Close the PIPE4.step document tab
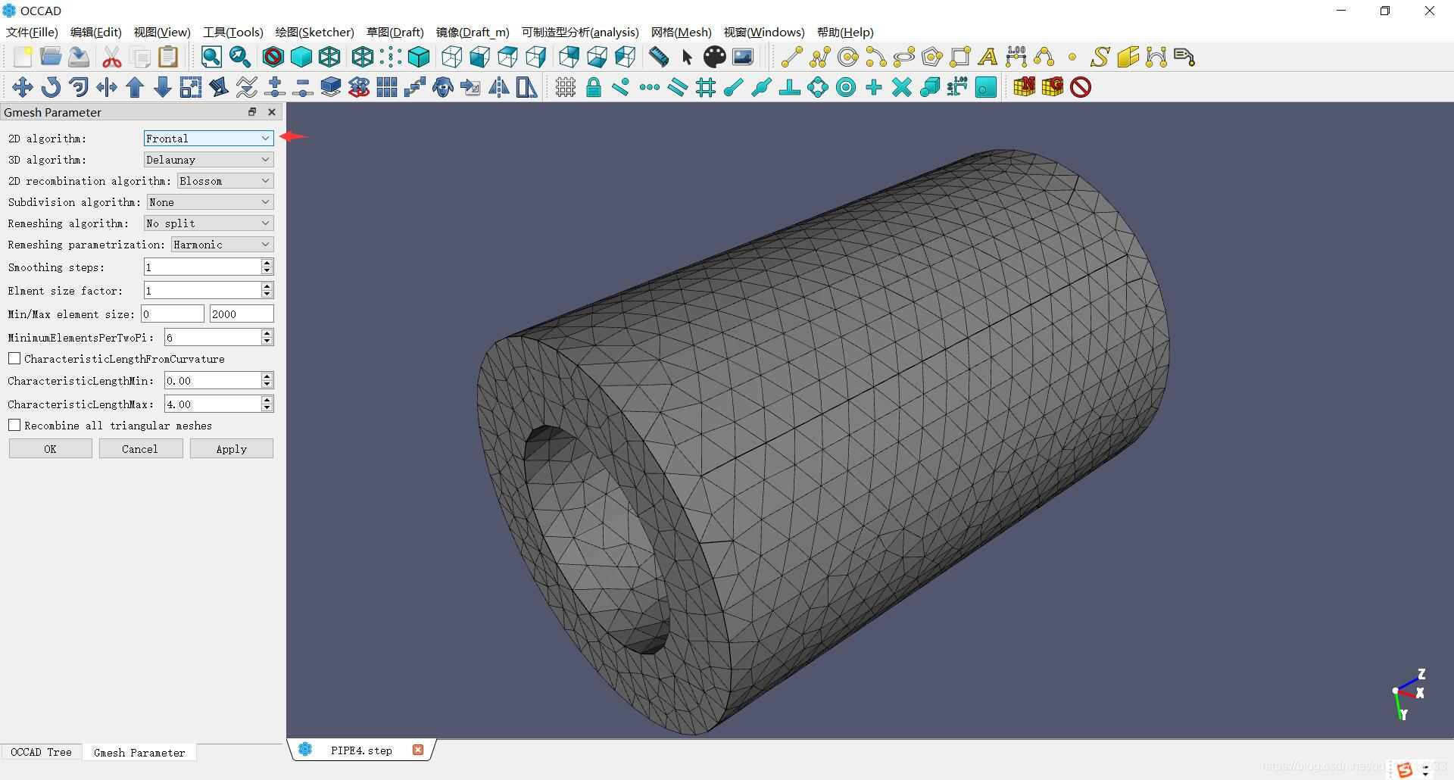 (x=418, y=750)
